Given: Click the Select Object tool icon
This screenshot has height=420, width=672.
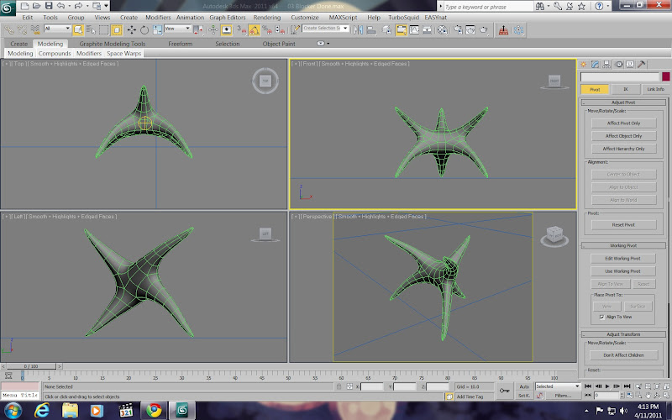Looking at the screenshot, I should pos(80,29).
